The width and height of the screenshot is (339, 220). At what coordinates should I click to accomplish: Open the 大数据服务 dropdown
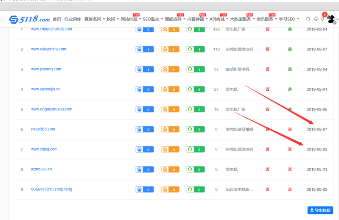[242, 19]
